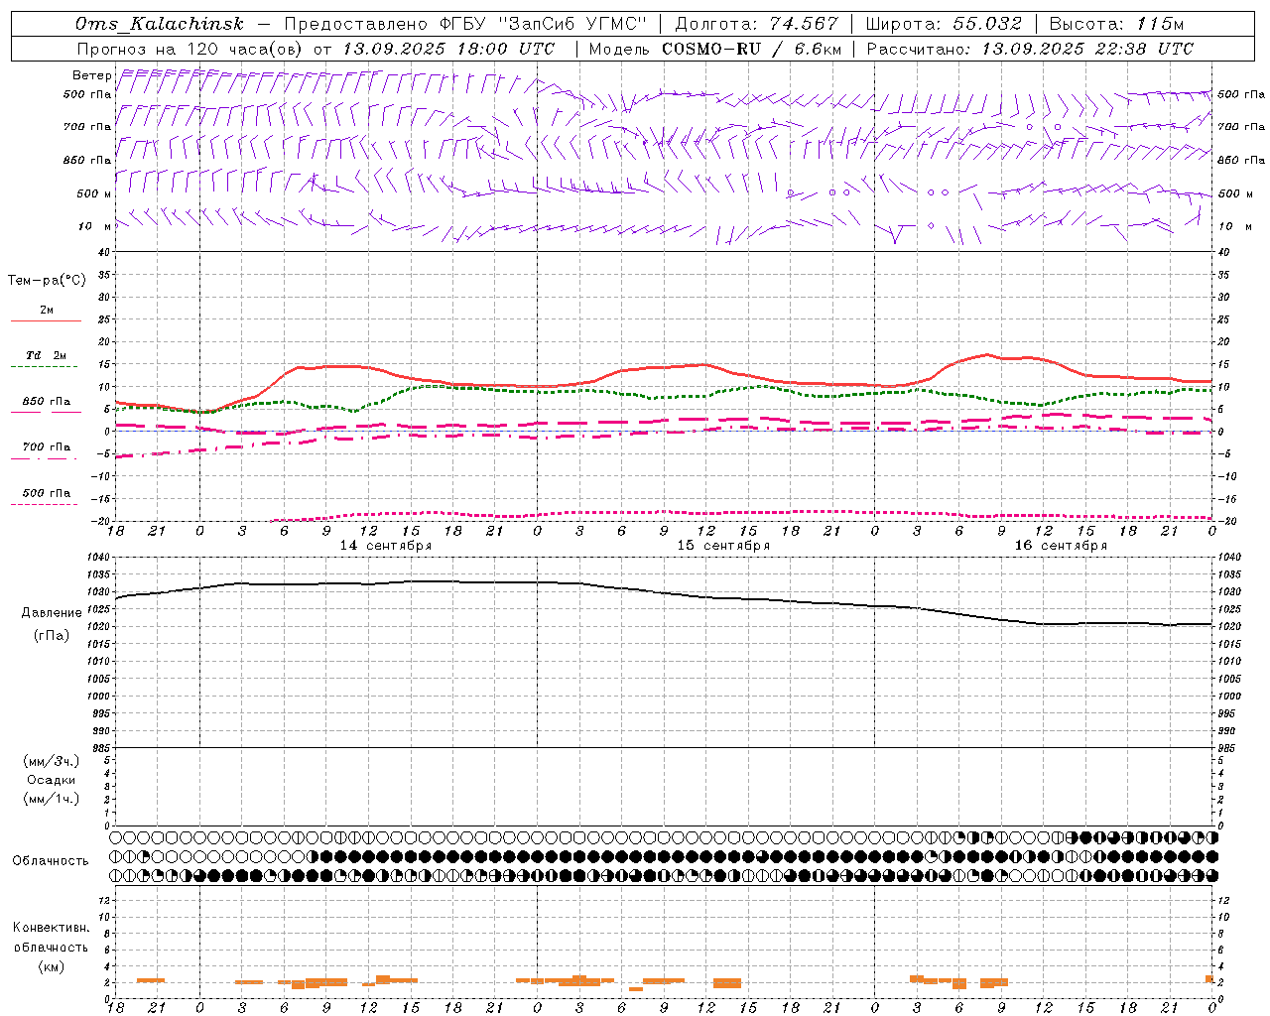Click the Td 2м dew point legend entry
This screenshot has width=1270, height=1016.
pos(47,355)
